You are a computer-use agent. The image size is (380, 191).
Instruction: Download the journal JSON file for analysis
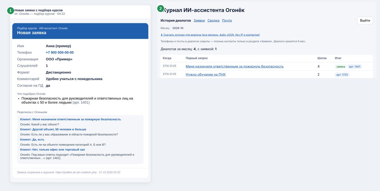[210, 35]
